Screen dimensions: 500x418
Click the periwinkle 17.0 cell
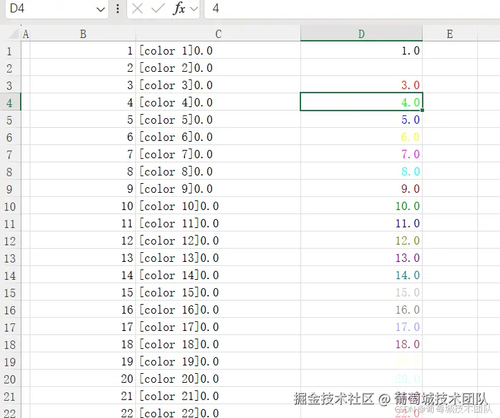point(362,327)
